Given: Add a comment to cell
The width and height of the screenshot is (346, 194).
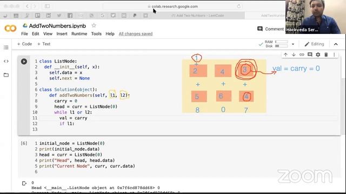Looking at the screenshot, I should 310,54.
